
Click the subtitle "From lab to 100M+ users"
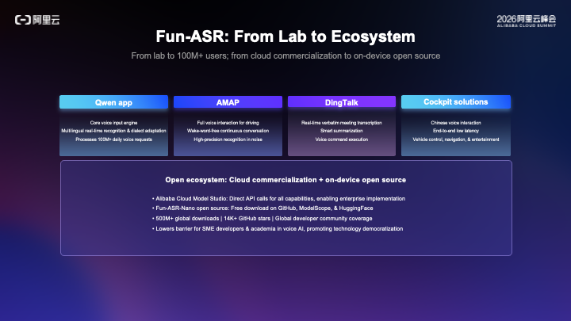pyautogui.click(x=178, y=55)
